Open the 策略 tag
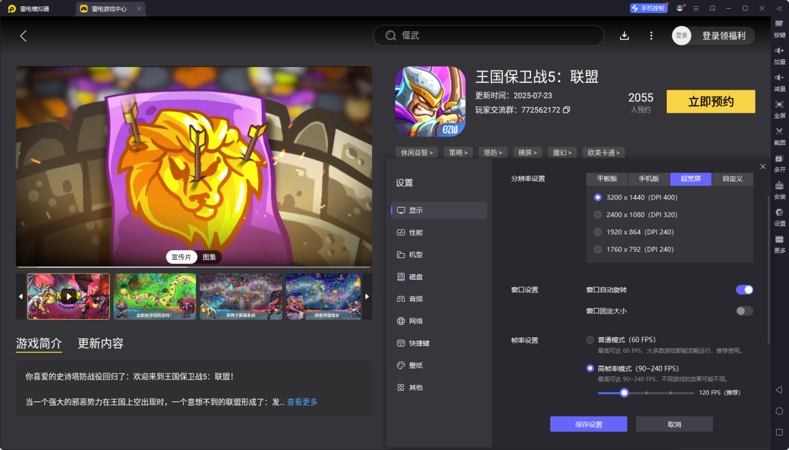 click(x=458, y=152)
